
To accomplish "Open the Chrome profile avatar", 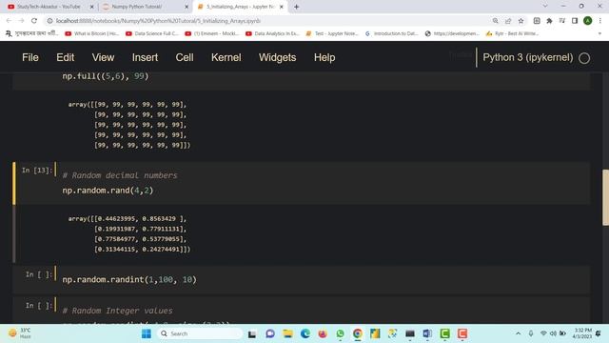I will pyautogui.click(x=588, y=21).
